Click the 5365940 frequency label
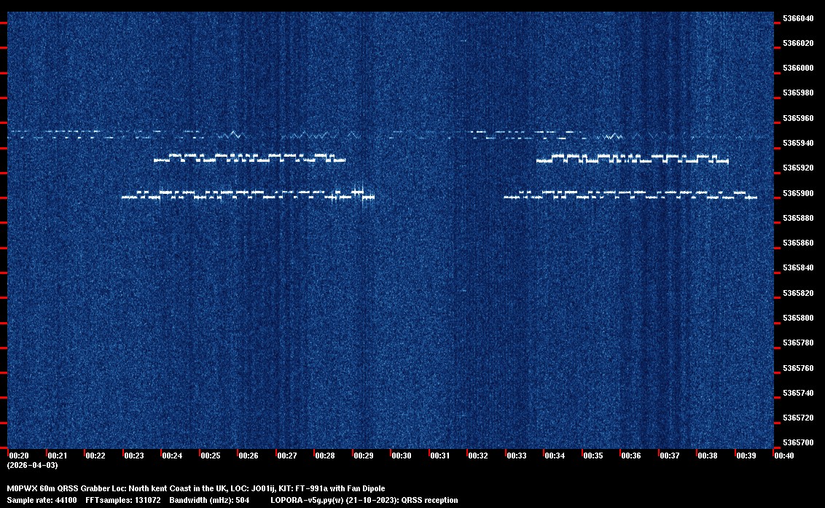The width and height of the screenshot is (825, 508). coord(797,144)
